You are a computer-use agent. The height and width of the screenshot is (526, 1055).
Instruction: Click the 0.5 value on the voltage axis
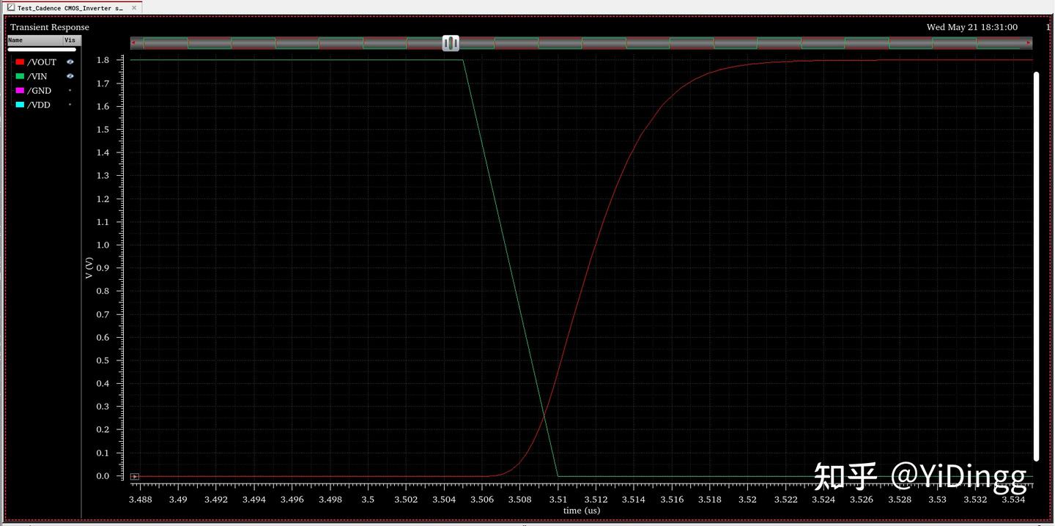click(103, 360)
